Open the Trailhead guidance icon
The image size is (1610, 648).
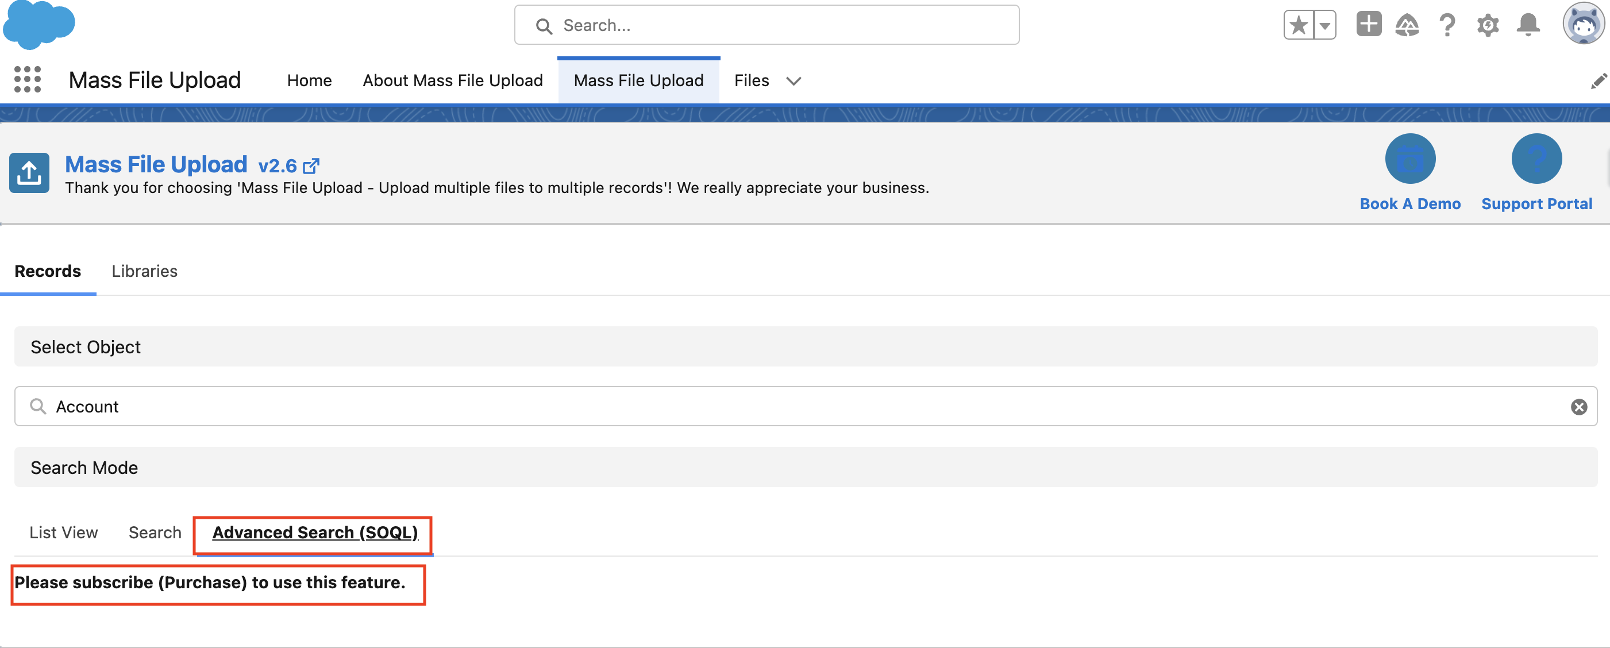[1407, 26]
